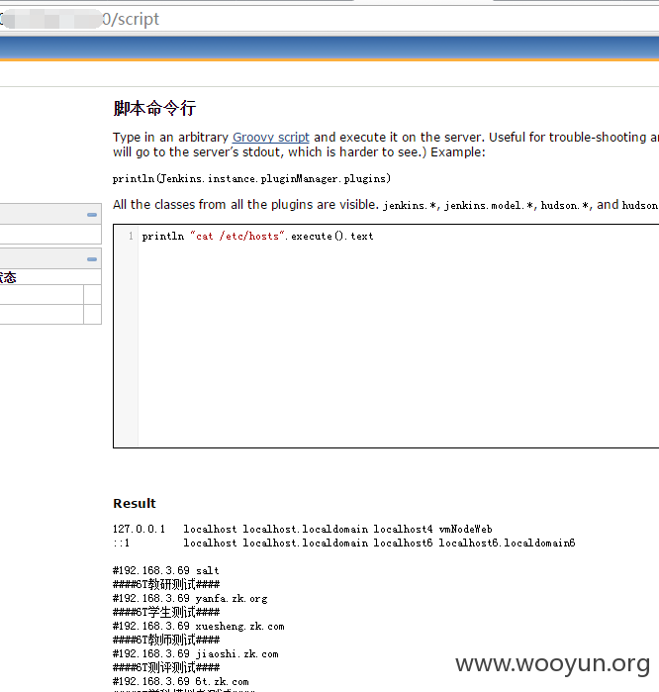Image resolution: width=659 pixels, height=692 pixels.
Task: Select result line '#192.168.3.69 salt'
Action: 166,570
